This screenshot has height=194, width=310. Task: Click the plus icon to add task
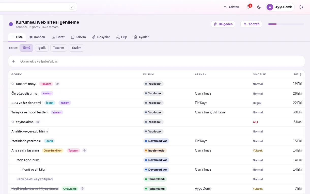13,61
